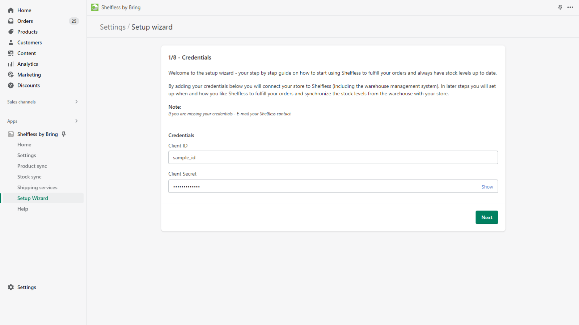Click the Products tag icon
The height and width of the screenshot is (325, 579).
tap(11, 32)
